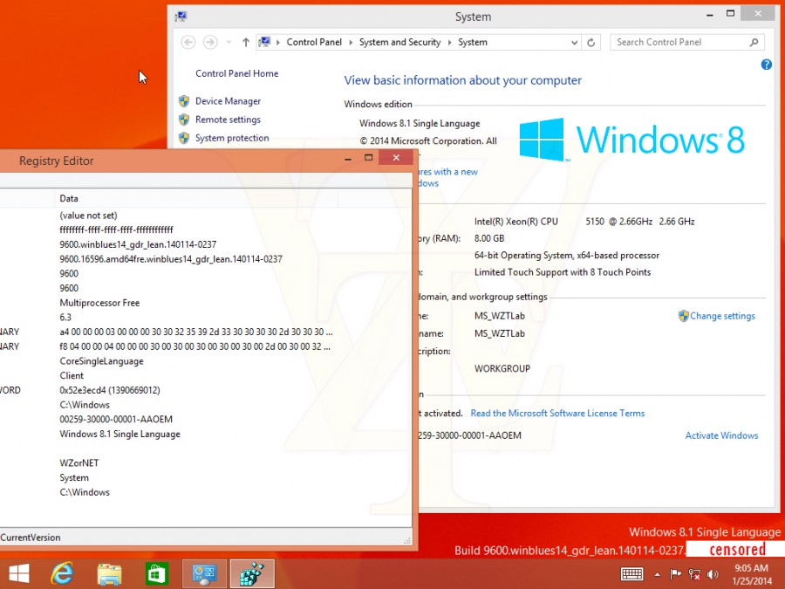Click the Activate Windows link
The width and height of the screenshot is (785, 589).
721,435
